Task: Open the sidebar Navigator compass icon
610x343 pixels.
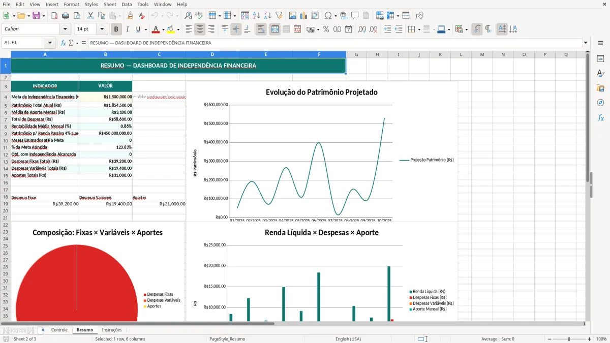Action: click(x=600, y=103)
